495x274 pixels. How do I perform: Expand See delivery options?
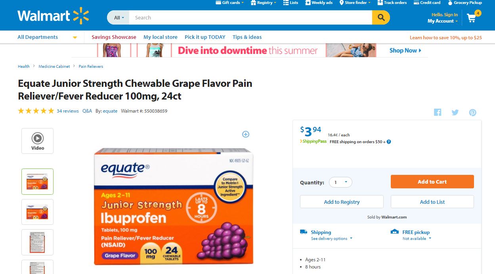pos(332,239)
